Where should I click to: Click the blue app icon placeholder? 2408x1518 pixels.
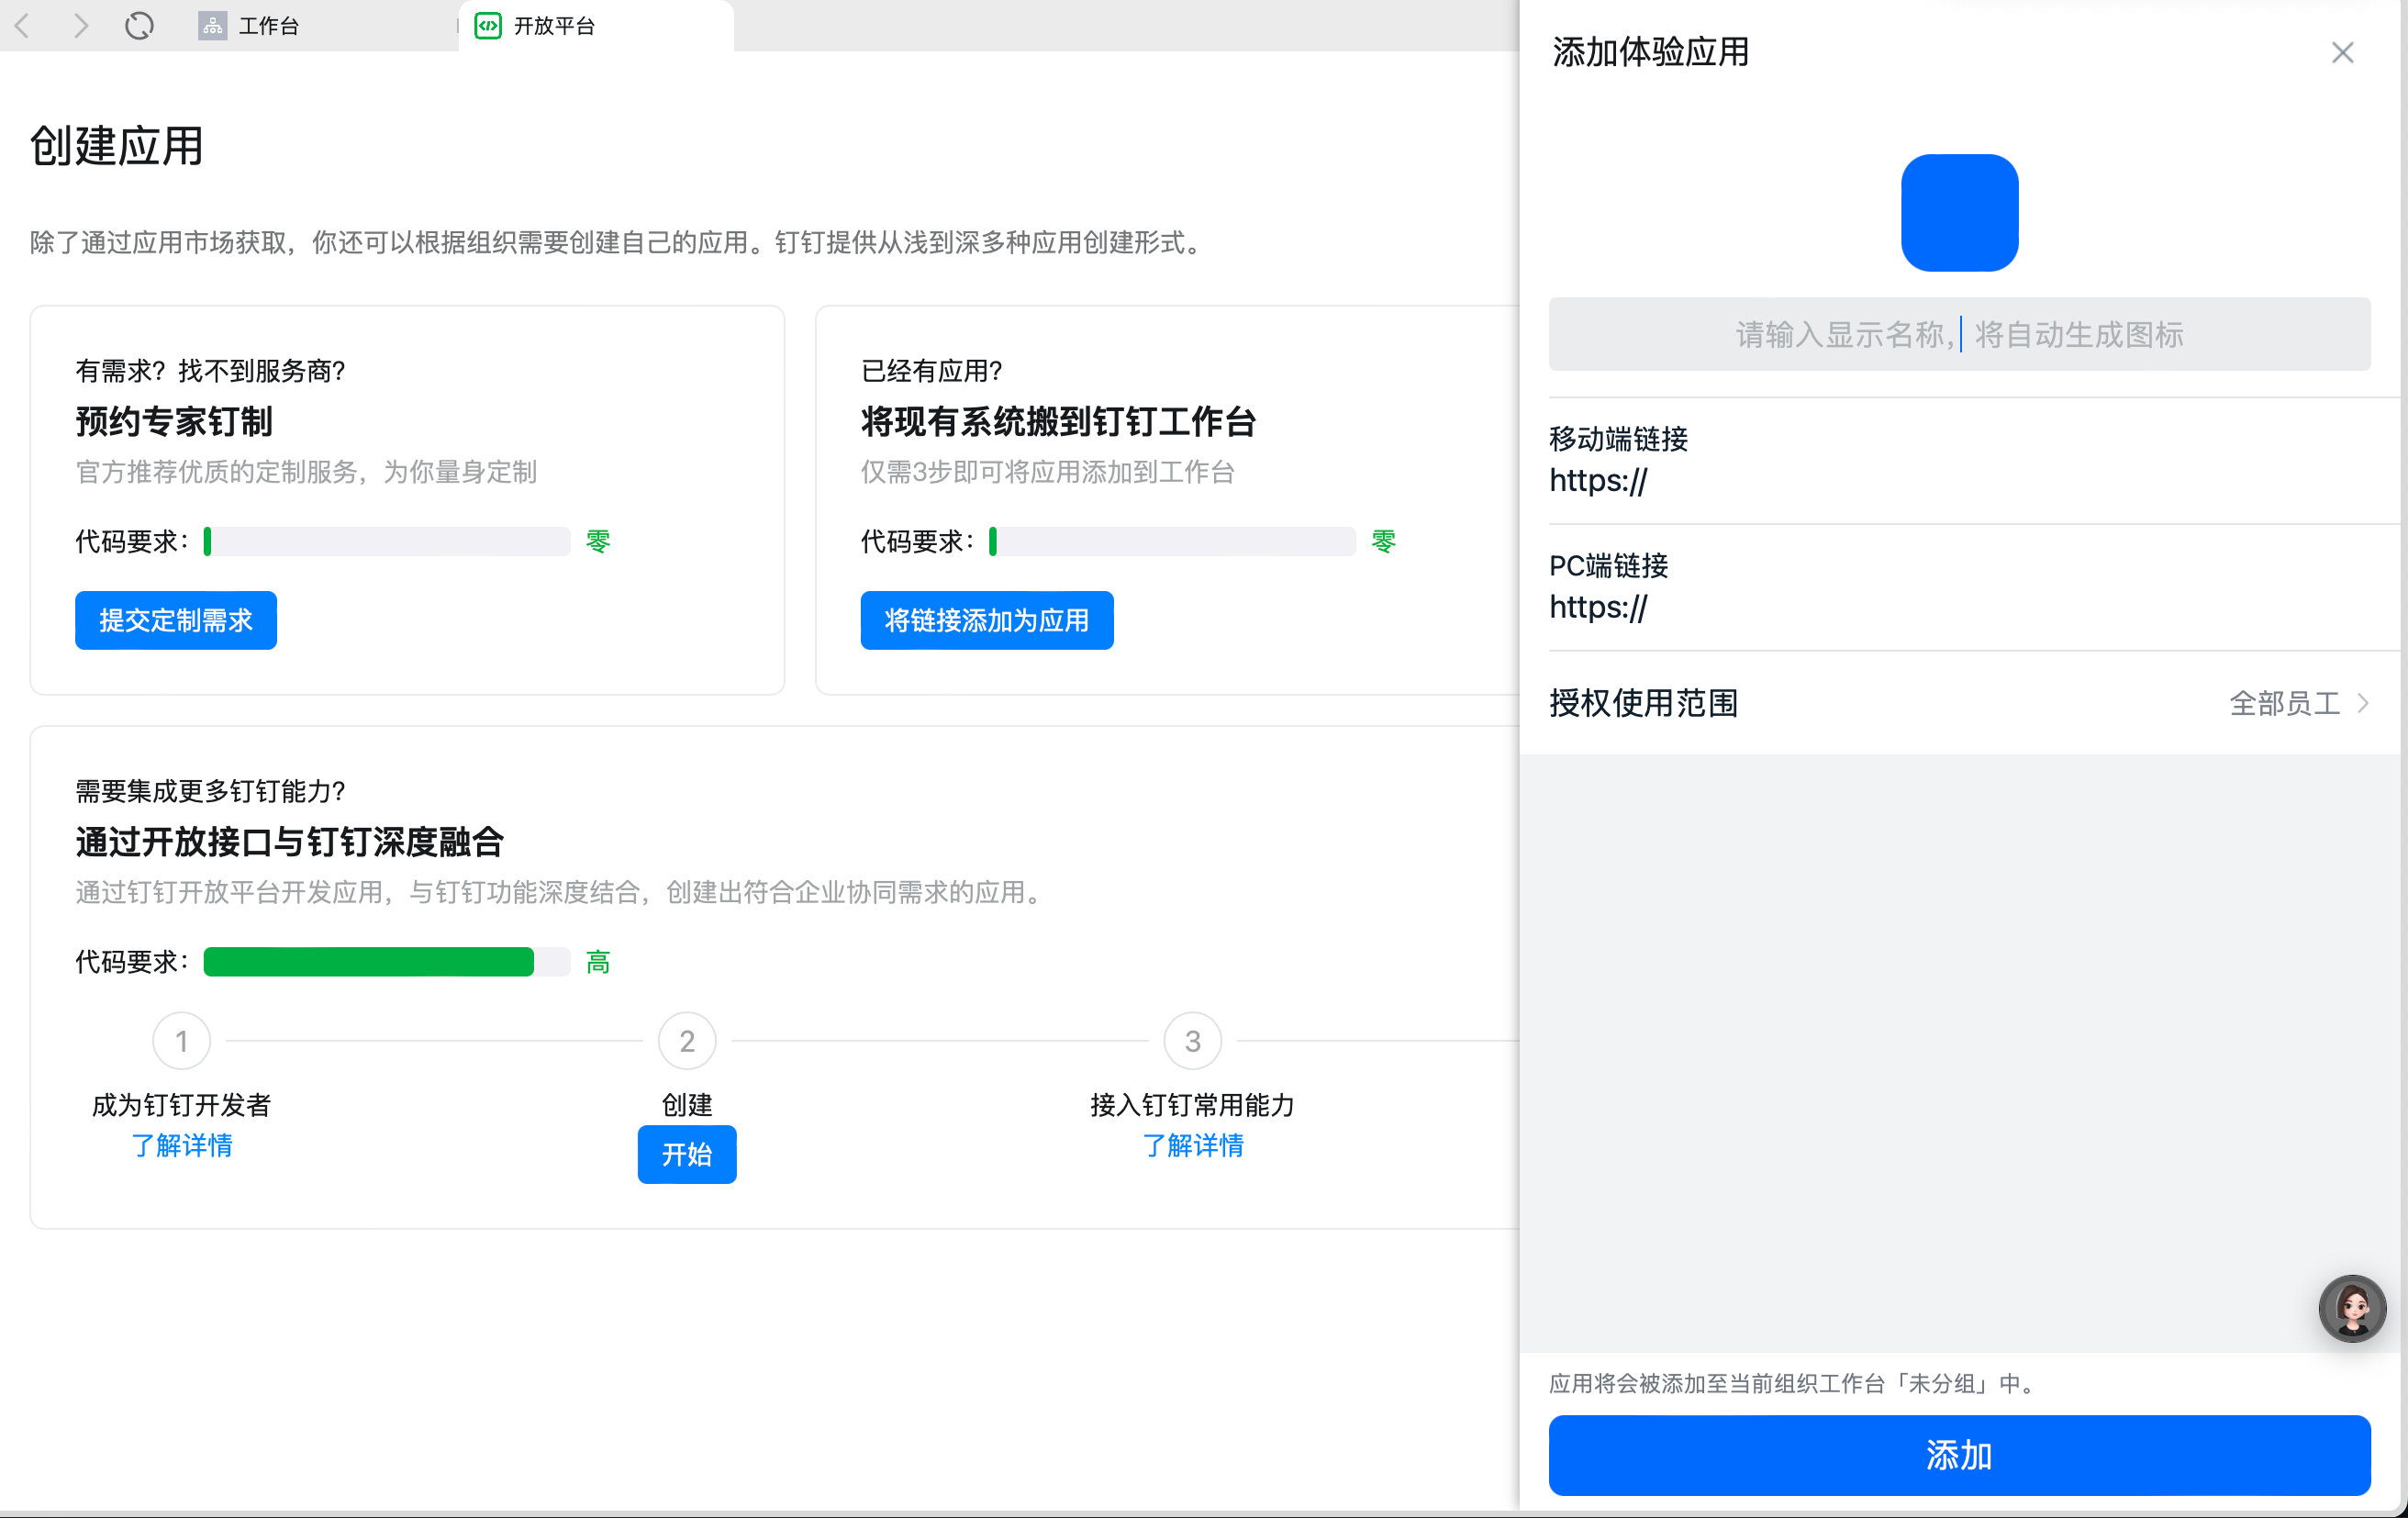pos(1959,213)
